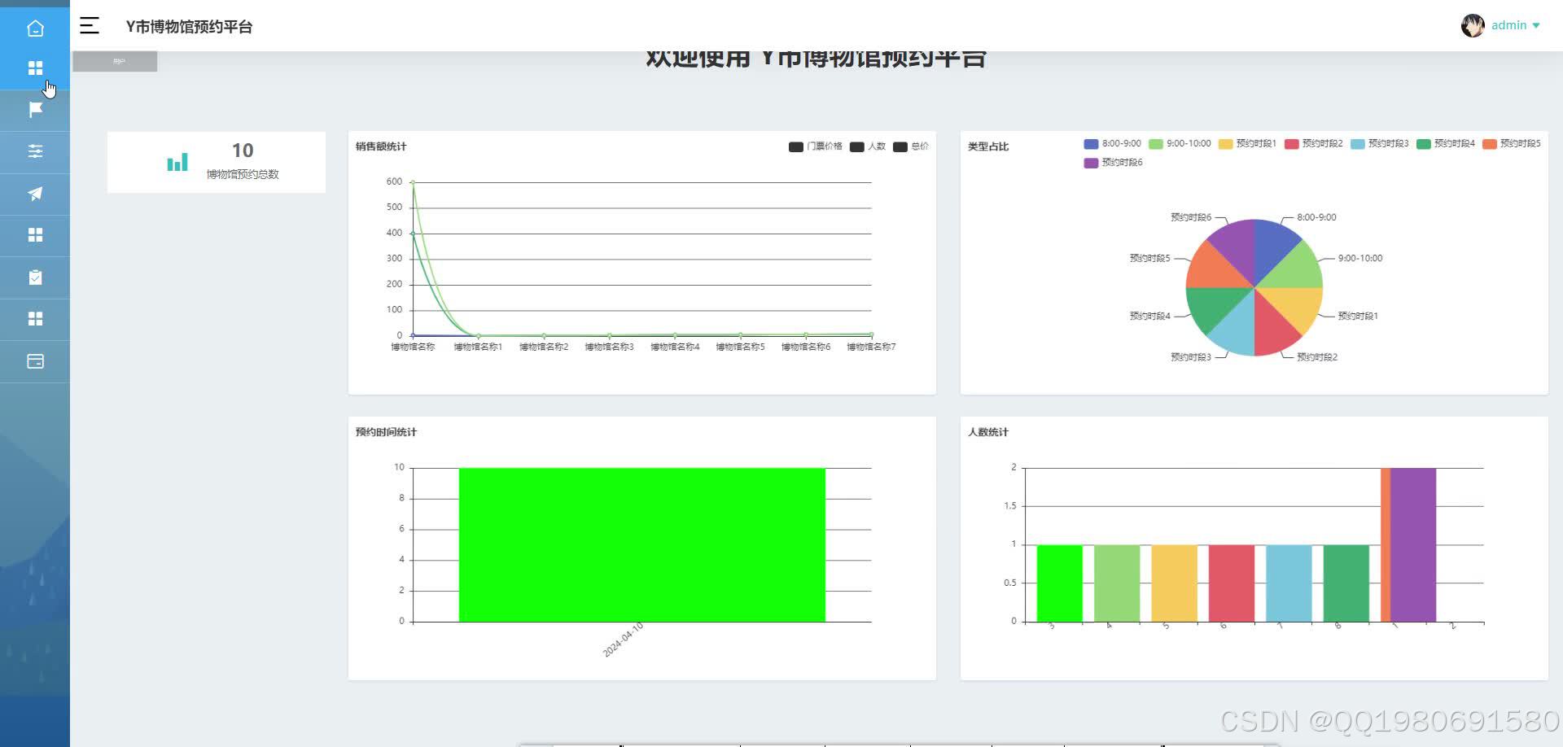Click the purple 预约时段6 pie slice

pyautogui.click(x=1237, y=246)
